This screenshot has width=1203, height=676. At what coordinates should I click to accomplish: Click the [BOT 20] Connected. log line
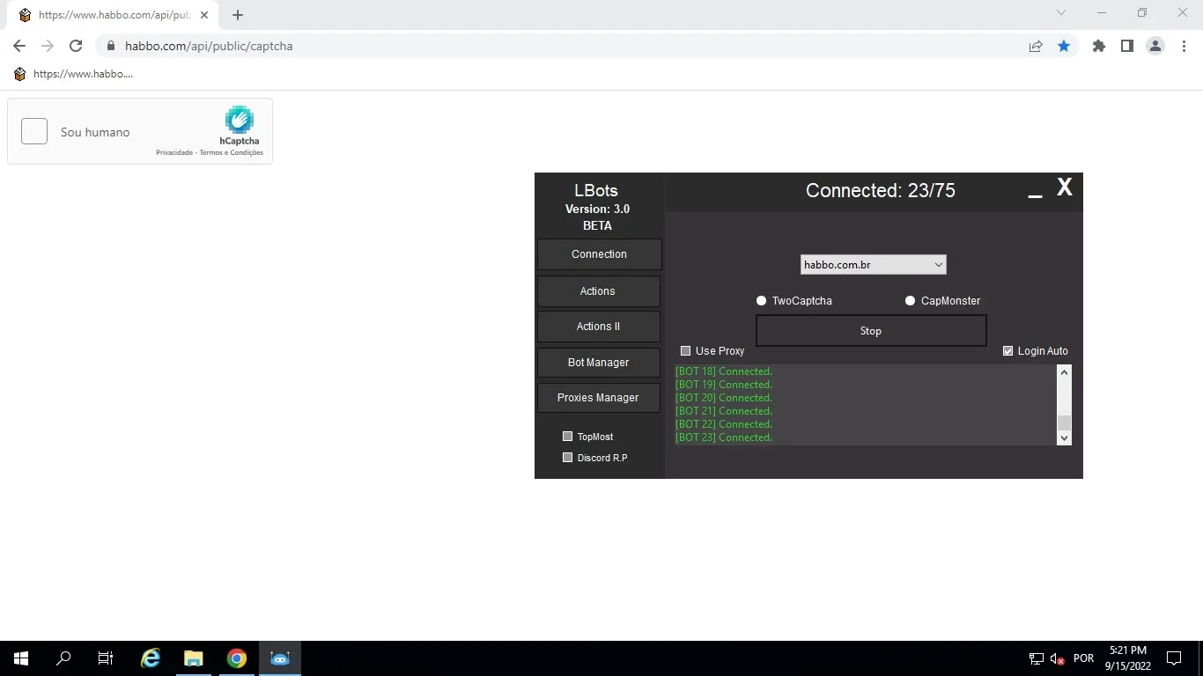click(x=724, y=398)
